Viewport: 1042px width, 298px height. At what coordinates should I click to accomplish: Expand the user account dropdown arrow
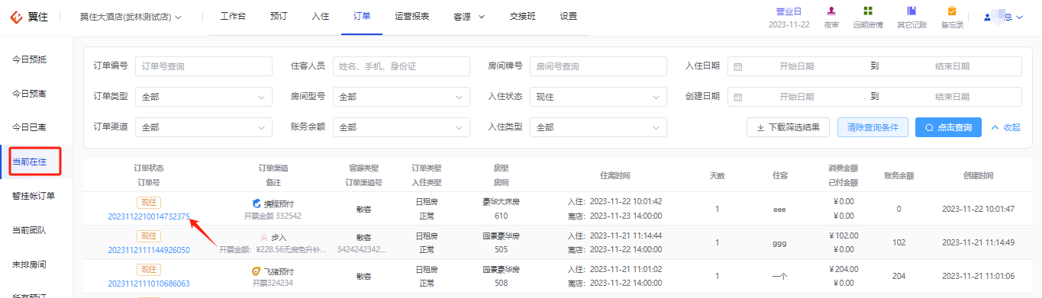[x=1019, y=17]
